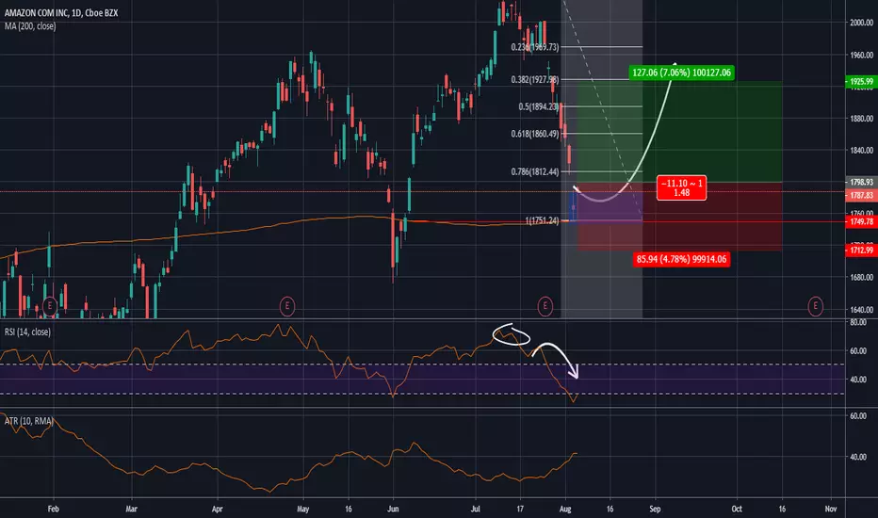This screenshot has height=518, width=878.
Task: Click the 0.236(1969.73) Fibonacci level label
Action: pos(535,47)
